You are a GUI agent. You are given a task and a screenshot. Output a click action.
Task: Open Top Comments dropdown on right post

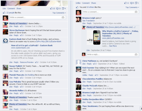[x=132, y=7]
